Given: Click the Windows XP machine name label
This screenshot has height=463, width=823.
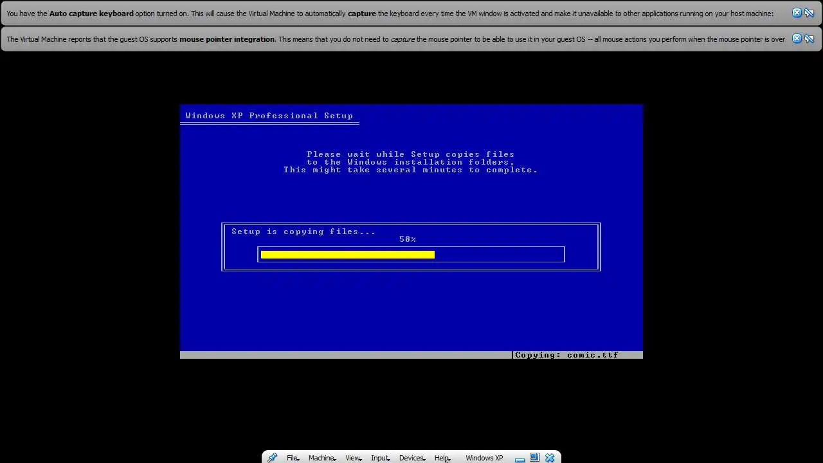Looking at the screenshot, I should tap(484, 458).
